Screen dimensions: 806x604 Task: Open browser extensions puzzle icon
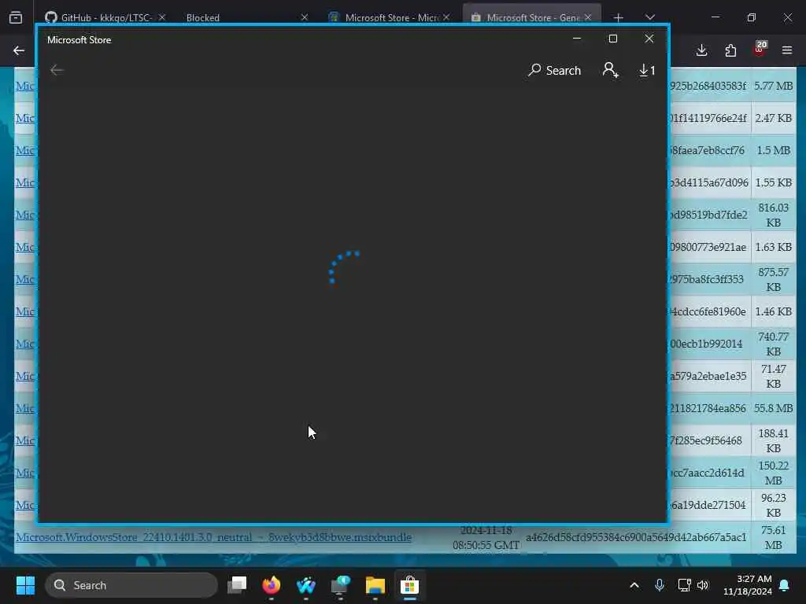point(730,50)
